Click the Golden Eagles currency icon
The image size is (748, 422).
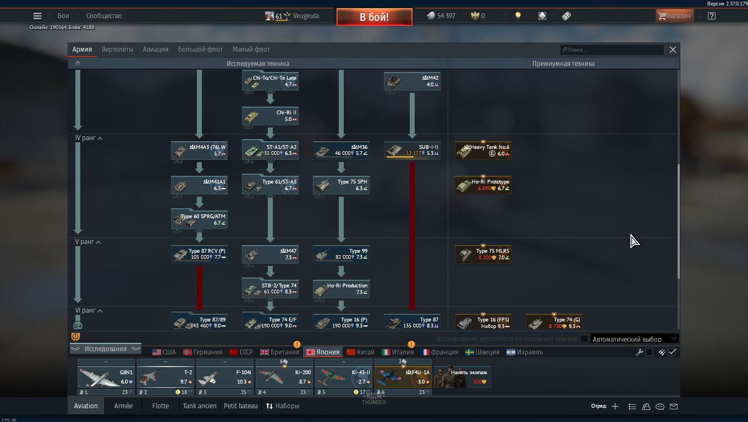pyautogui.click(x=475, y=16)
